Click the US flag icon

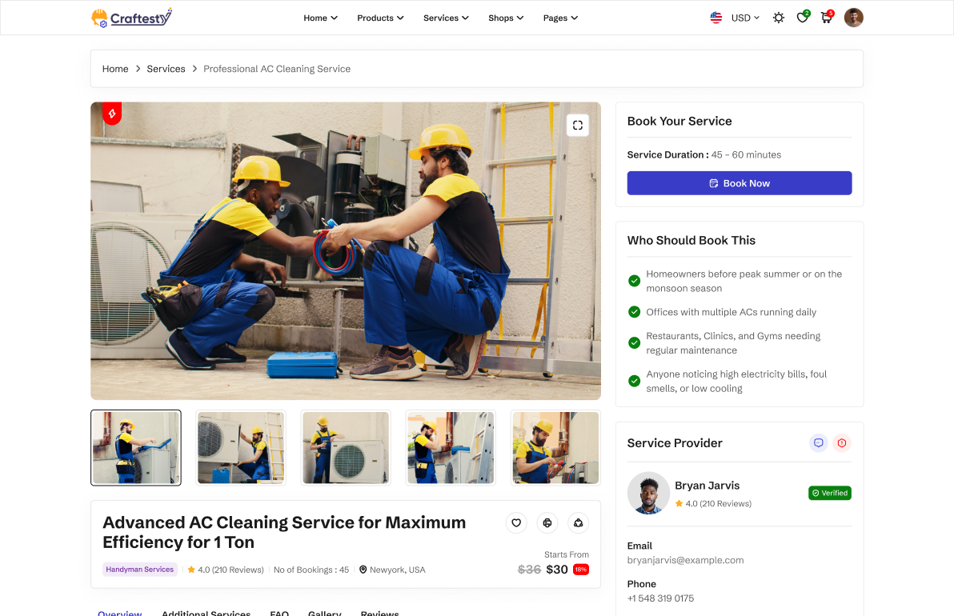[716, 18]
